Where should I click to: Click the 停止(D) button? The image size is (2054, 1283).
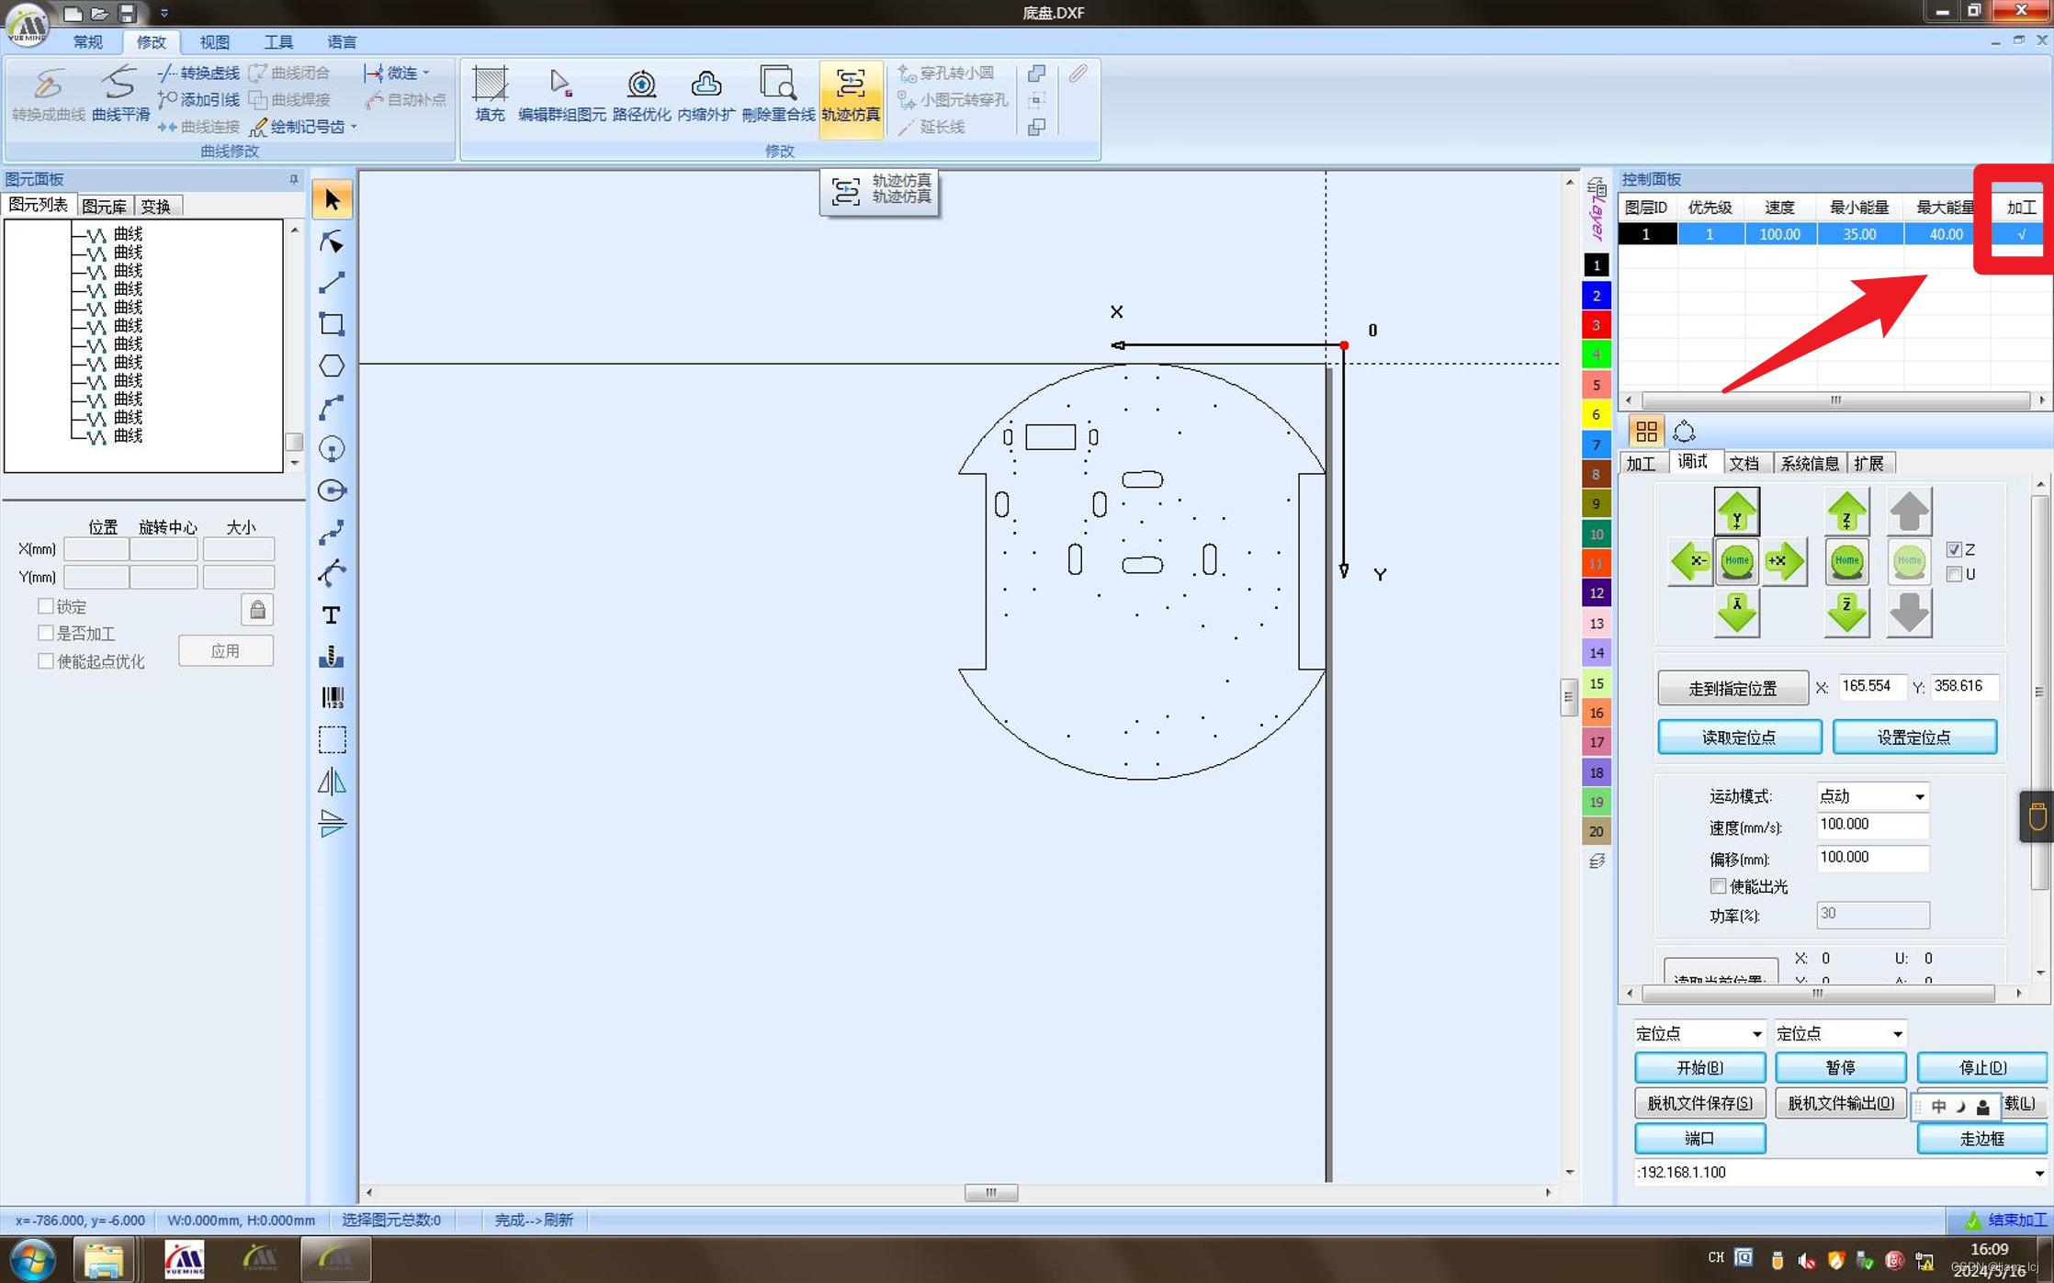[x=1982, y=1067]
